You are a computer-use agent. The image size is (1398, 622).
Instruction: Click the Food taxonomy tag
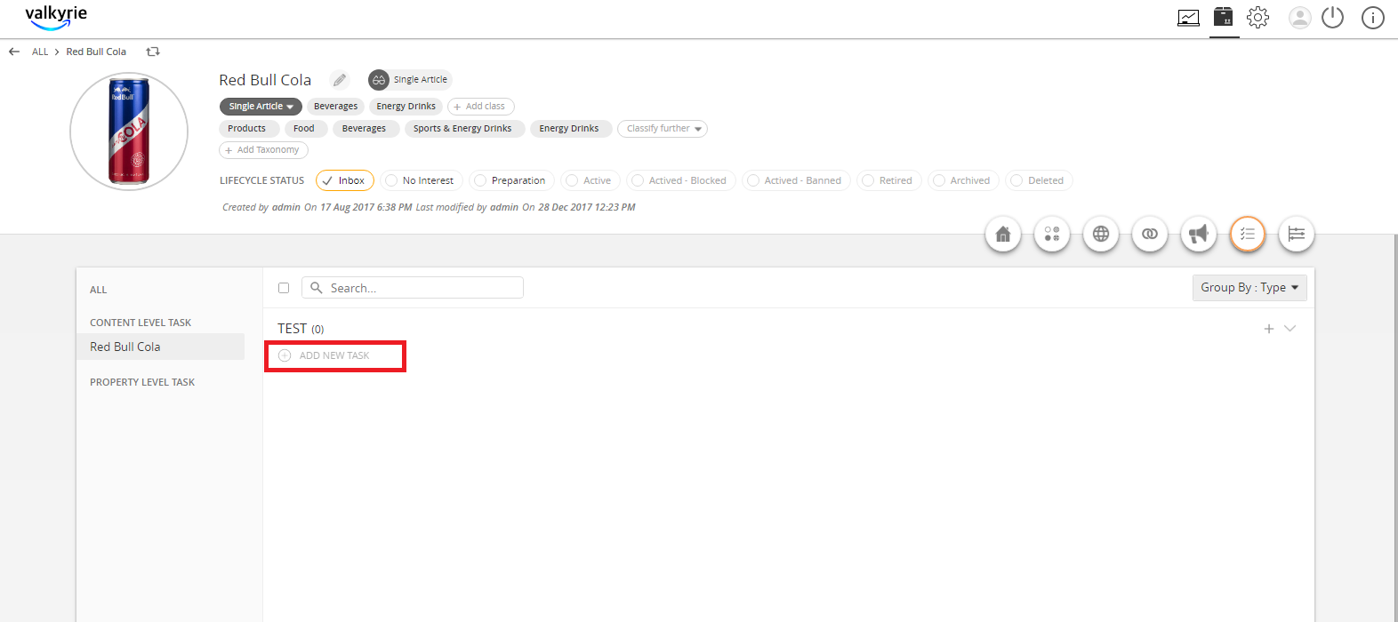[304, 129]
